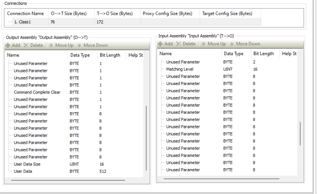
Task: Click Add icon in Input Assembly toolbar
Action: (x=160, y=44)
